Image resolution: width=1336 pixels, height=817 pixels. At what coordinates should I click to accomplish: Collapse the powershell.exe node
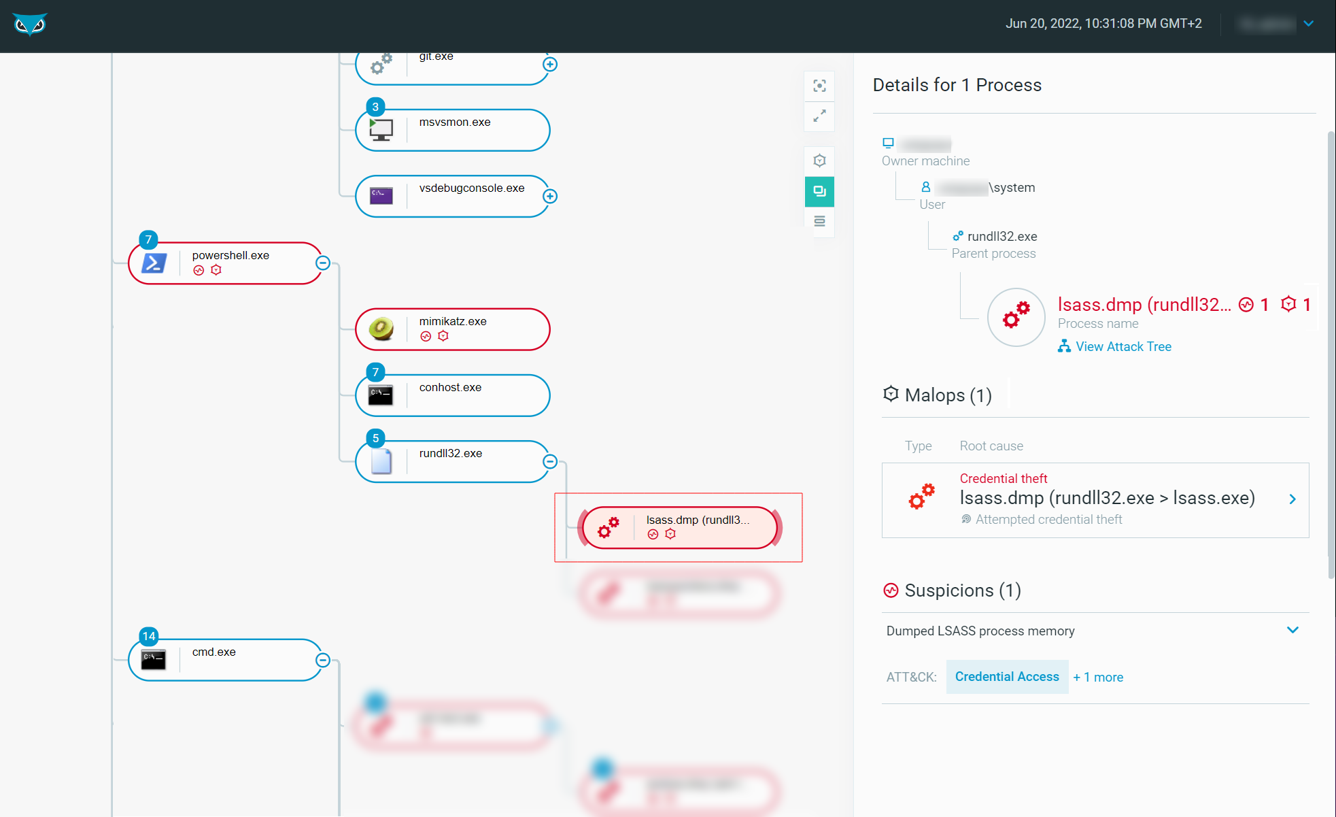[x=323, y=263]
